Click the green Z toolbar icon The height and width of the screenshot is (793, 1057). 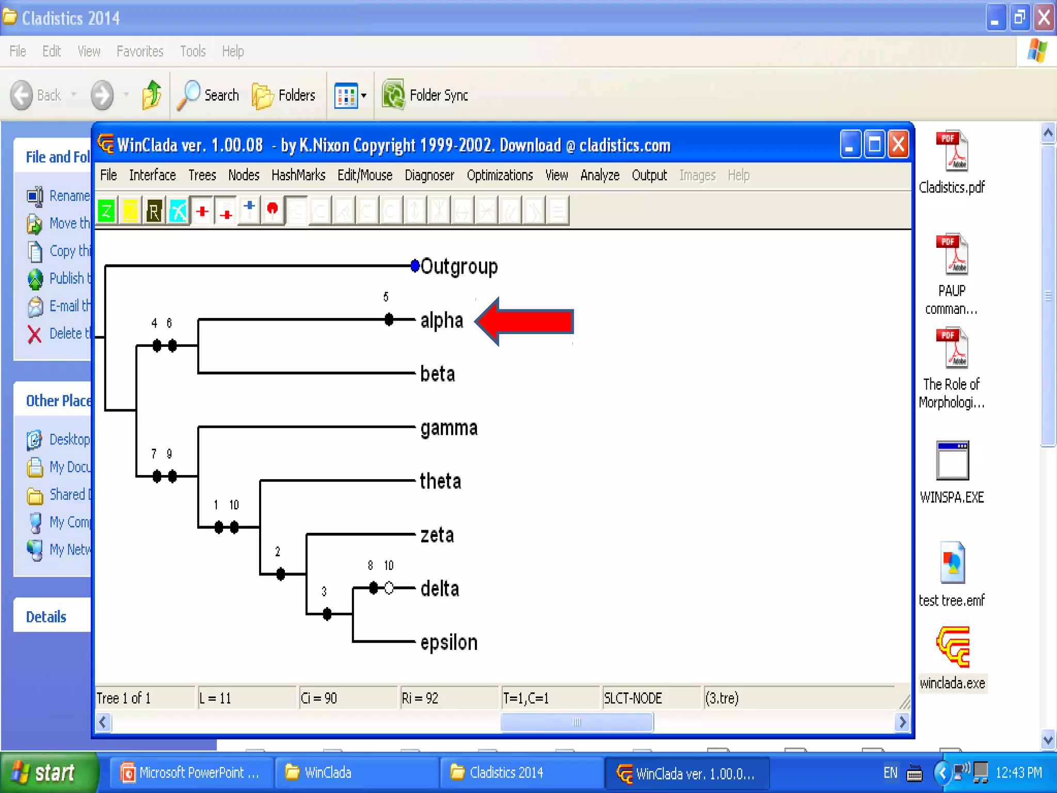coord(106,211)
